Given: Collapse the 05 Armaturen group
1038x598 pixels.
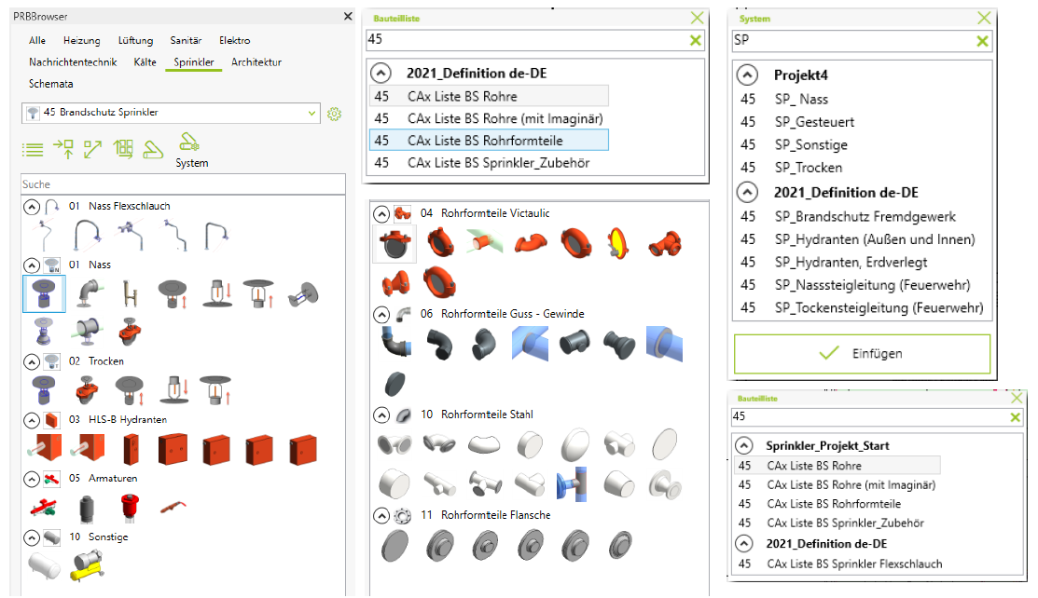Looking at the screenshot, I should (32, 479).
